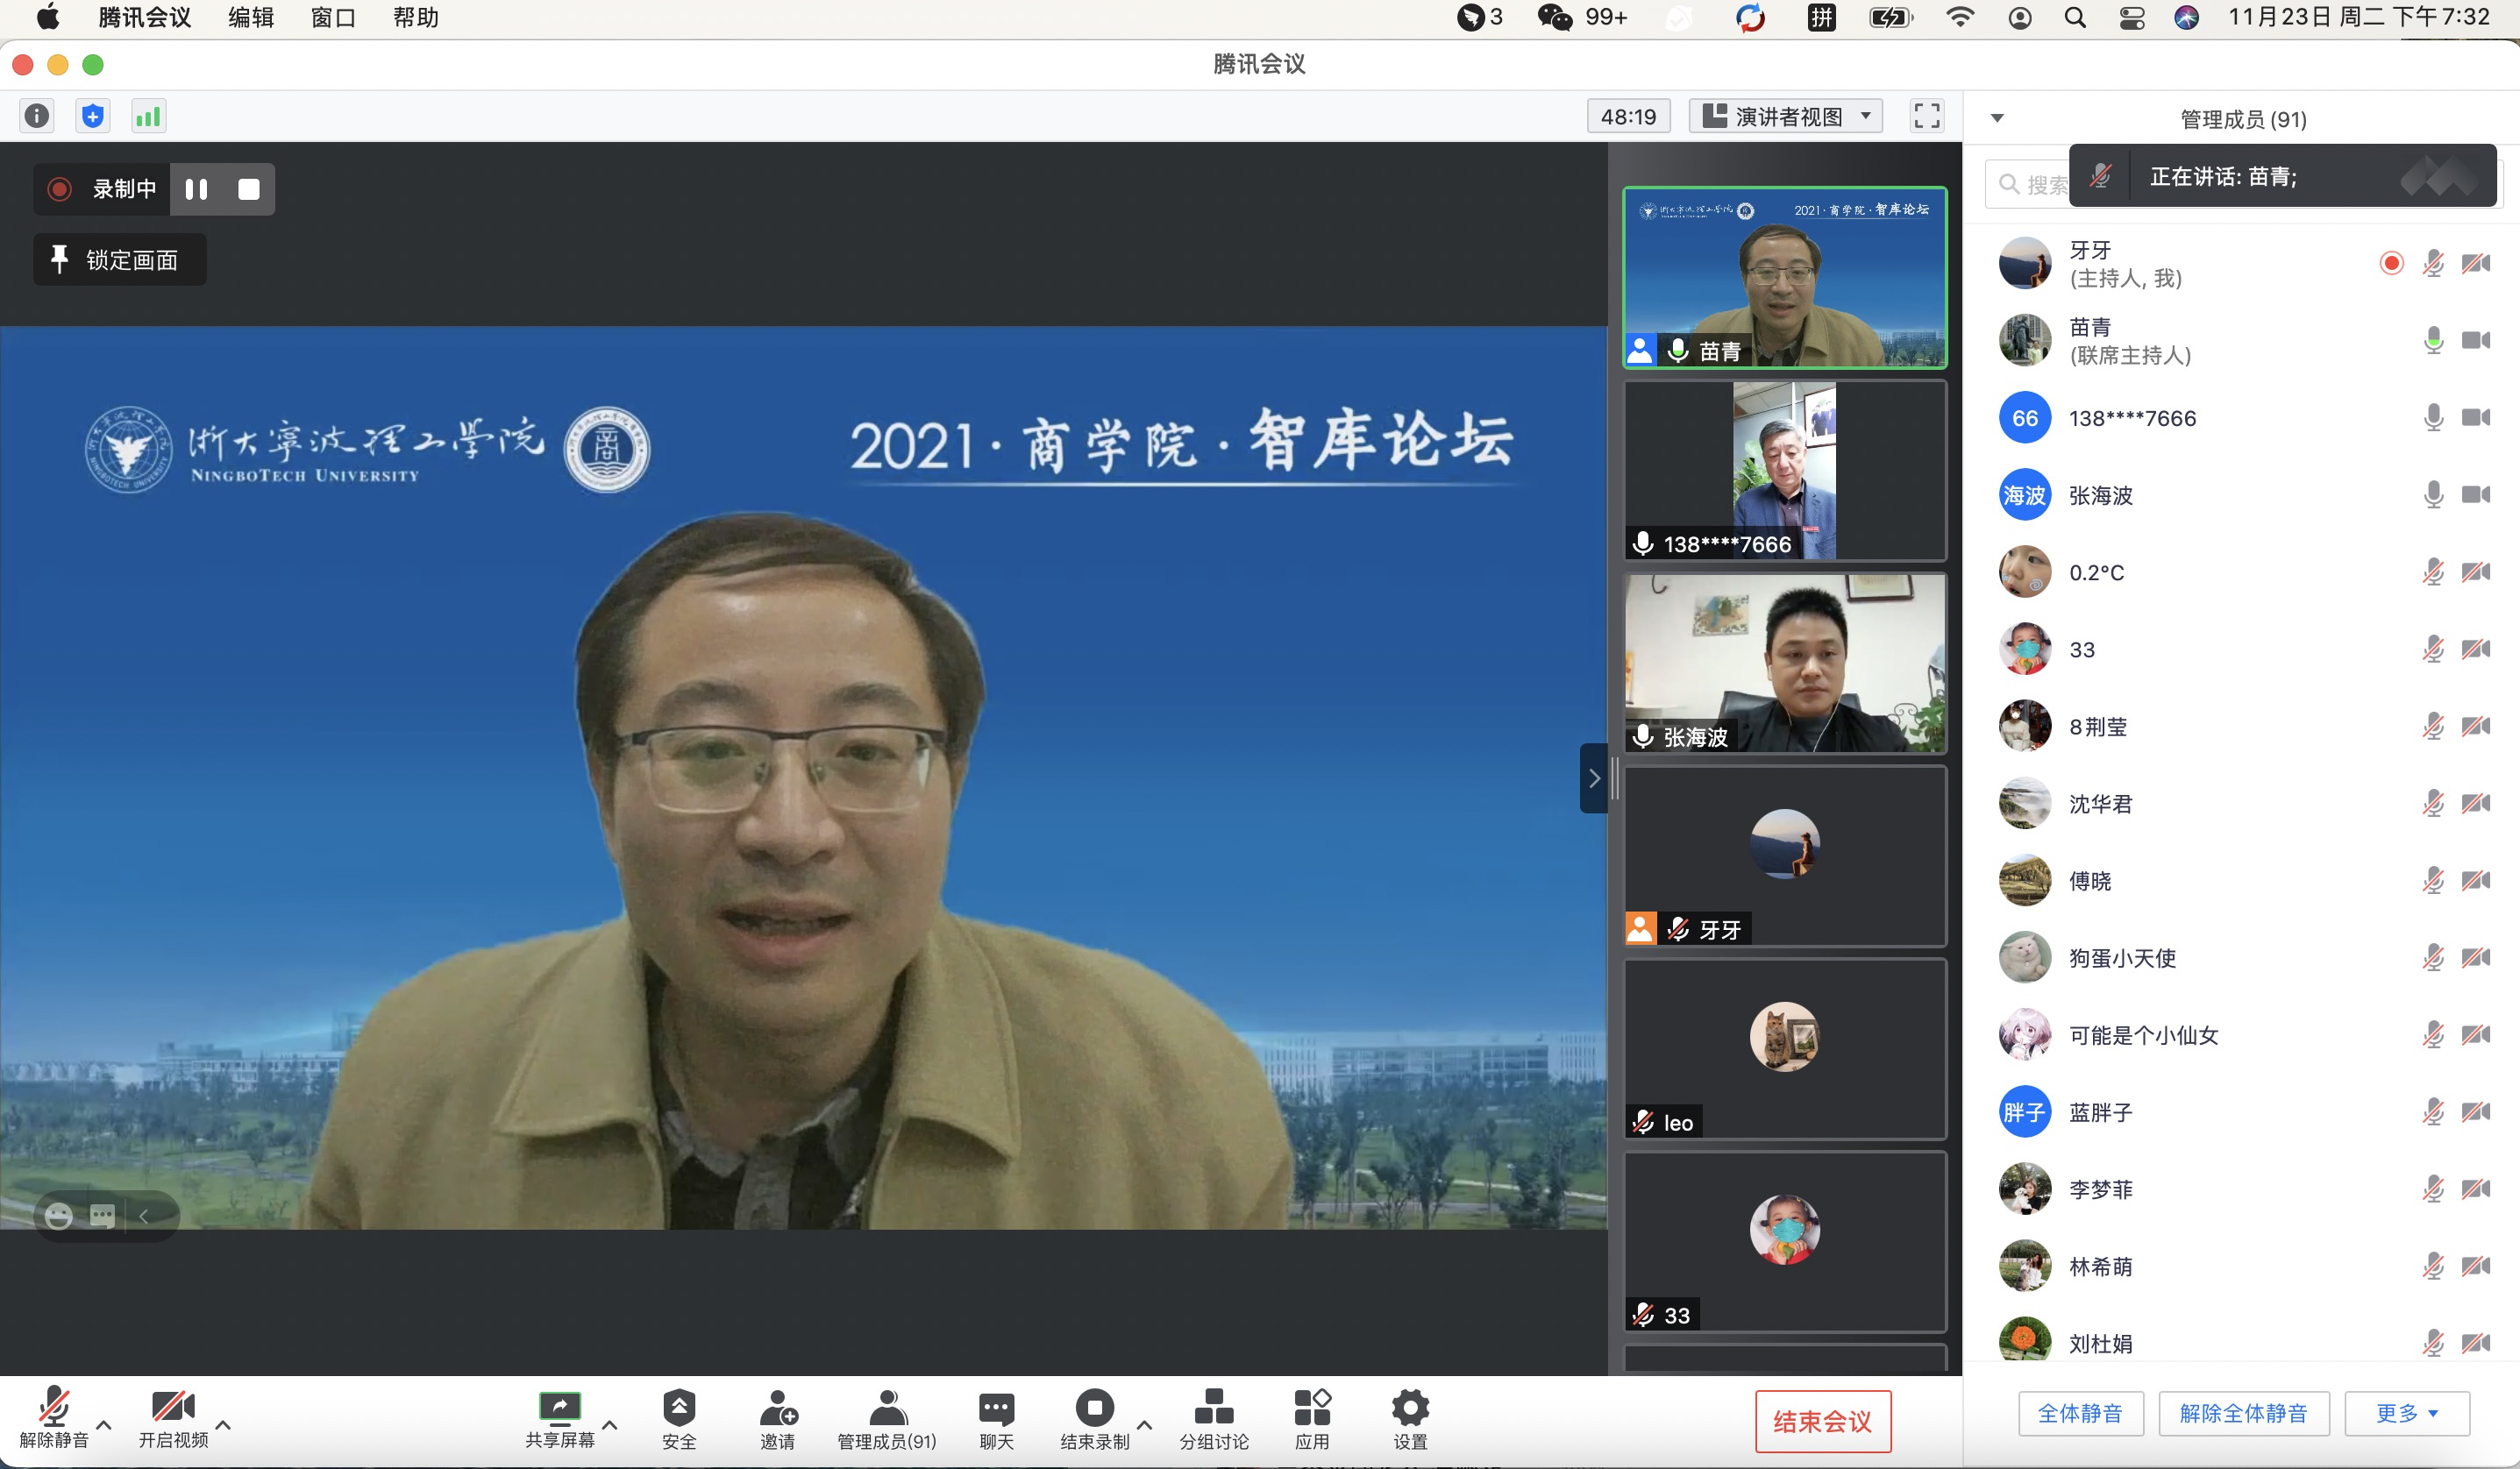This screenshot has height=1469, width=2520.
Task: Open the meeting info icon
Action: 37,116
